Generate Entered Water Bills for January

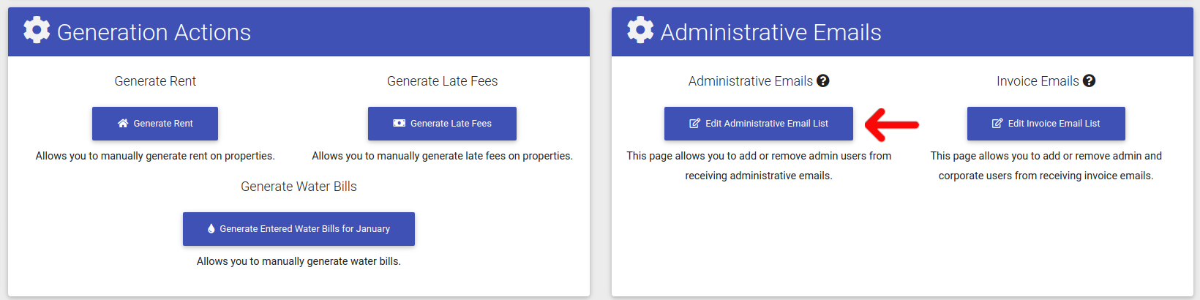click(299, 229)
